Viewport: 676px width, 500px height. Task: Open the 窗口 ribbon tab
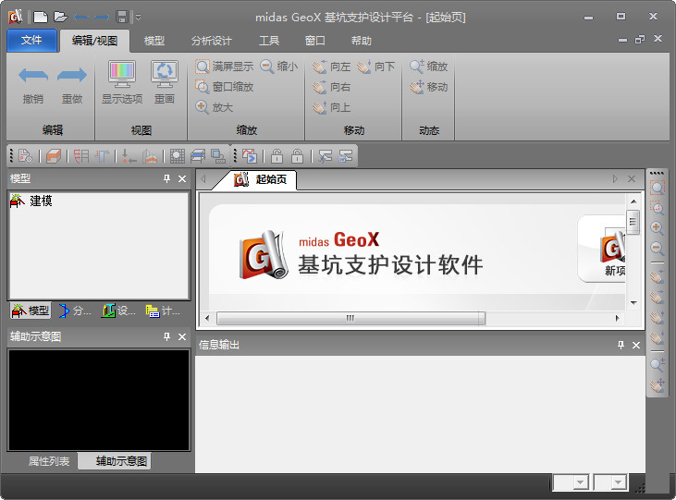pos(314,41)
